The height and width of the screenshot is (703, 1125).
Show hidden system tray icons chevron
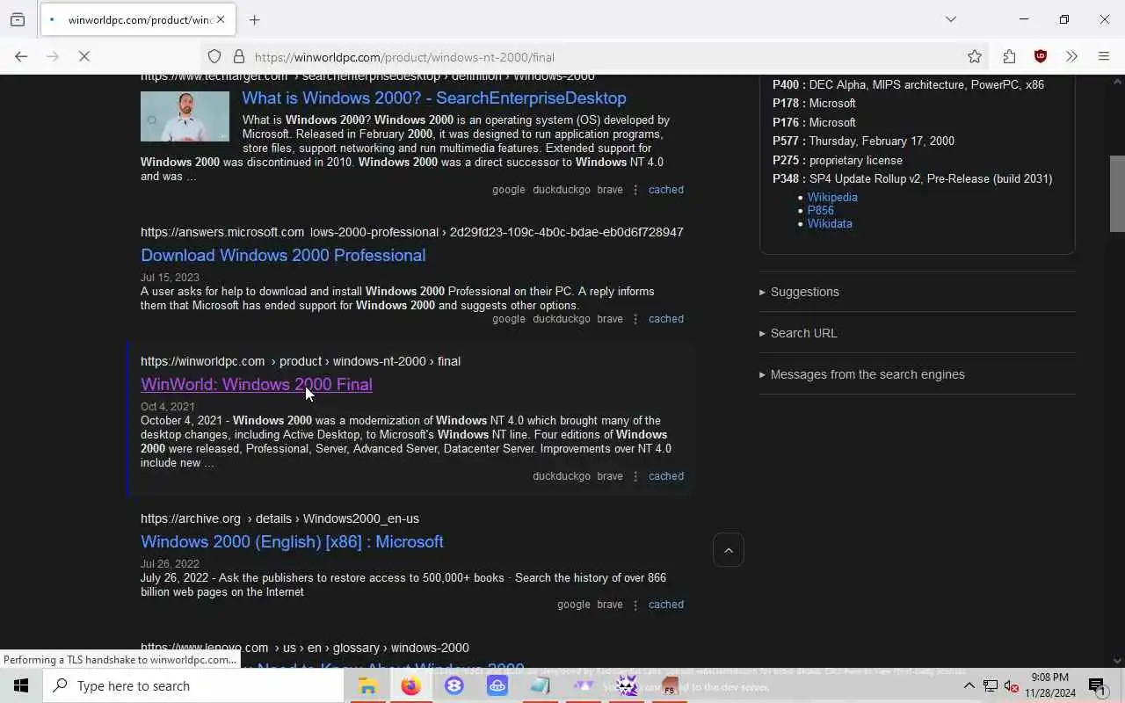click(x=969, y=685)
